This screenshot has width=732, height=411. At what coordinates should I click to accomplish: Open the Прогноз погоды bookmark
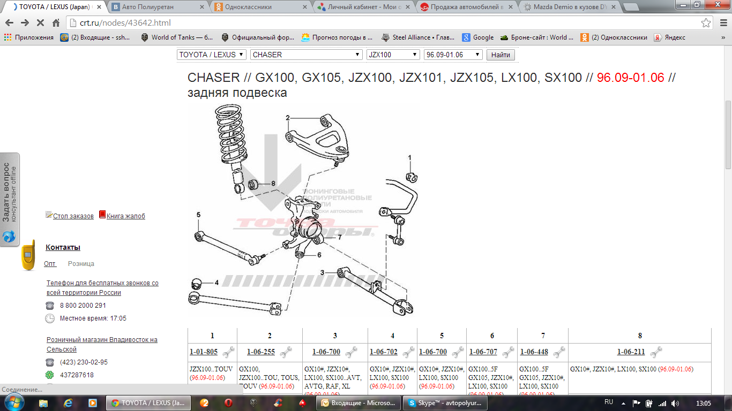point(337,37)
